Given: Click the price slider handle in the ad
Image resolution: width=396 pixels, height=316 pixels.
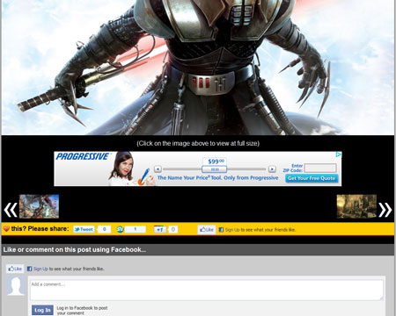Looking at the screenshot, I should [214, 169].
